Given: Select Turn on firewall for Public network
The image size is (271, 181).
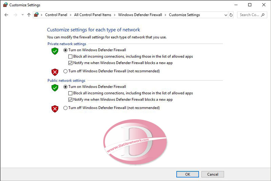Looking at the screenshot, I should pos(65,87).
